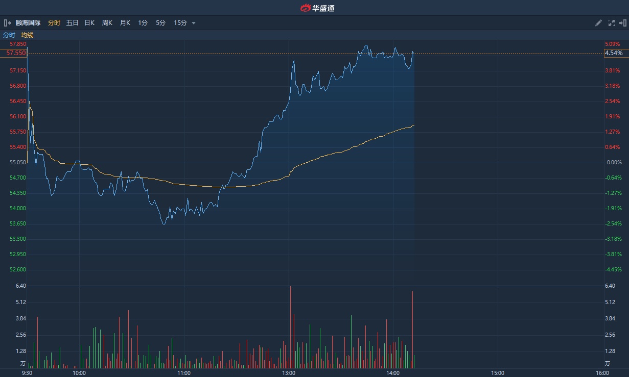Collapse the left side panel arrow icon
629x377 pixels.
(x=8, y=23)
